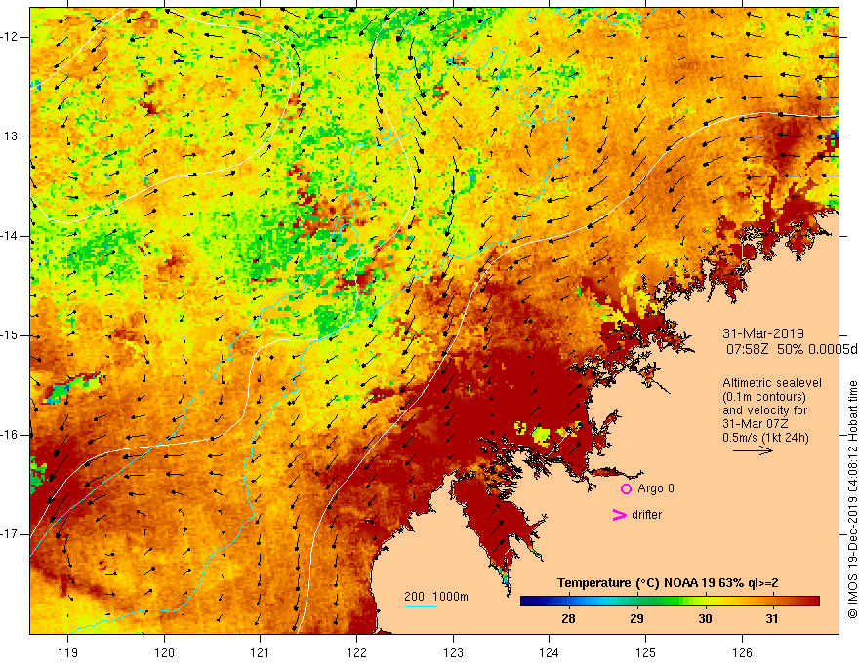Click the Temperature (°C) NOAA 19 title
This screenshot has height=663, width=859.
coord(668,583)
